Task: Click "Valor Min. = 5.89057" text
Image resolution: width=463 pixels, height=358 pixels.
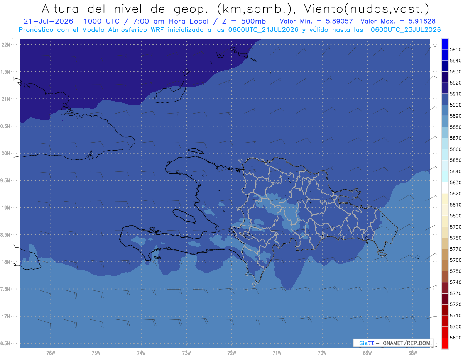Action: pos(316,21)
